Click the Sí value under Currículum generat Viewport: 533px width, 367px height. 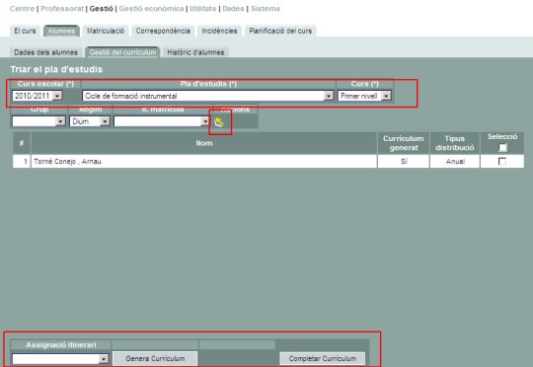404,162
